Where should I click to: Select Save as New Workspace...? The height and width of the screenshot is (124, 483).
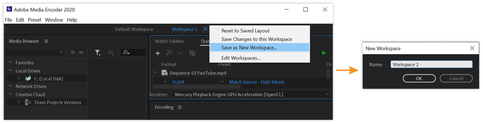tap(260, 47)
